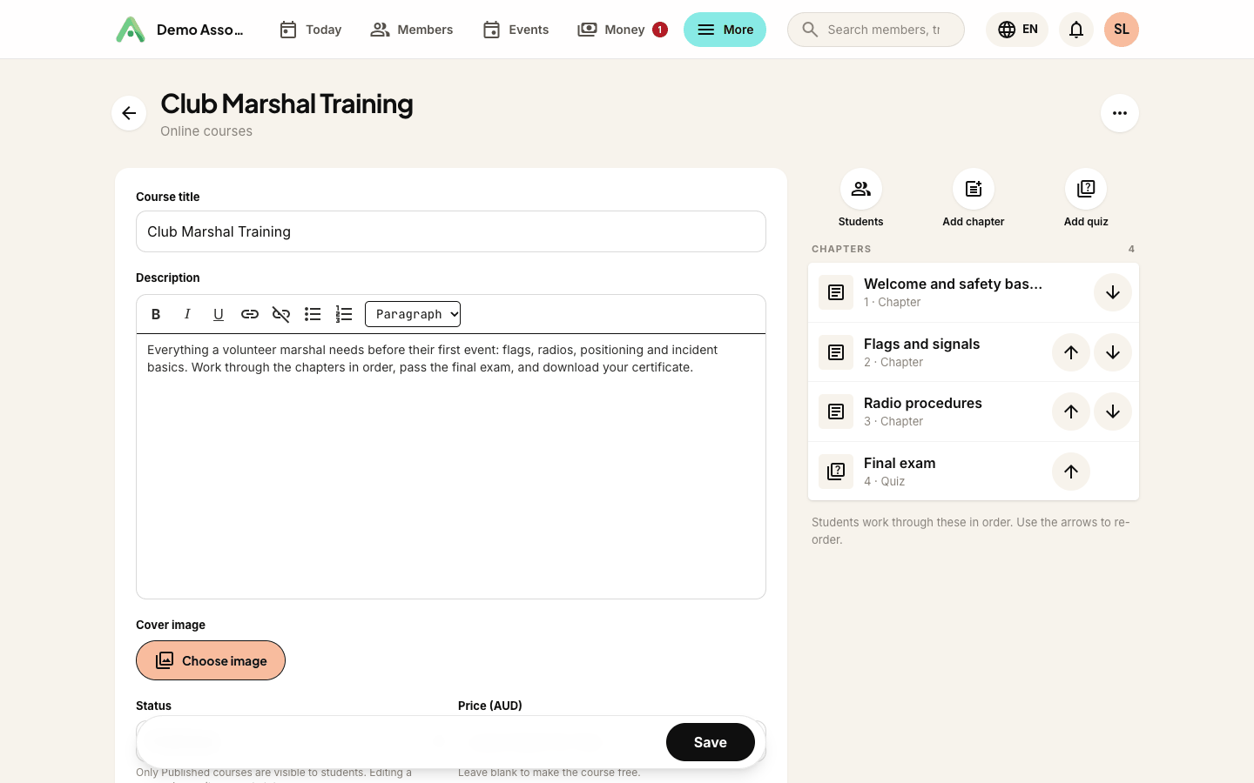Viewport: 1254px width, 783px height.
Task: Open the notifications bell
Action: [1076, 30]
